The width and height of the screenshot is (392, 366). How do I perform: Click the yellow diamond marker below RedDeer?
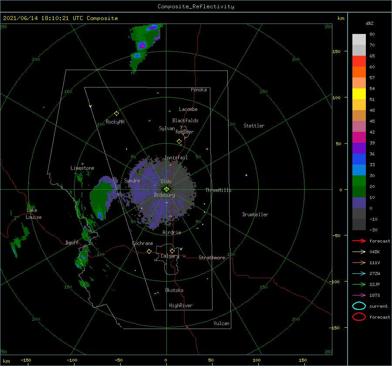(179, 141)
